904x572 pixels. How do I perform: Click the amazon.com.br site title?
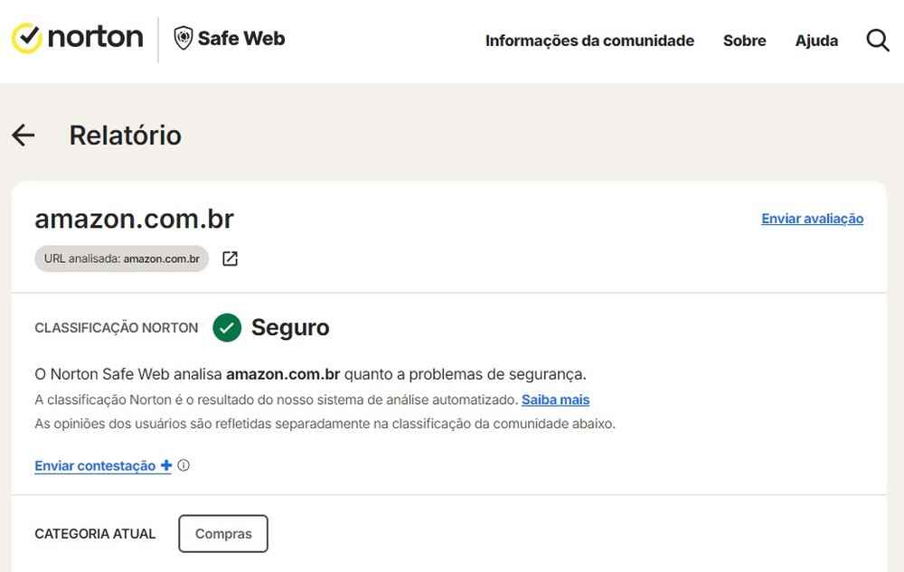(134, 219)
